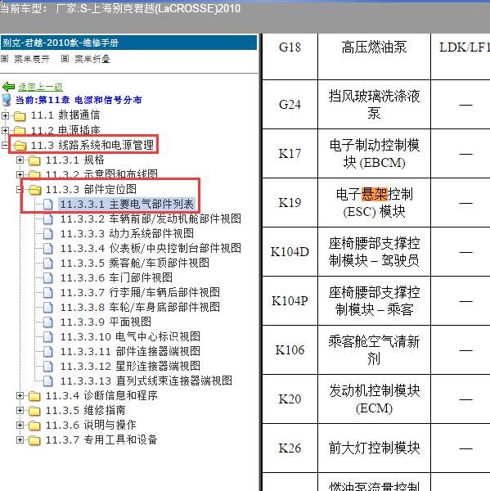Expand the 11.3.6 说明与操作 node
490x491 pixels.
[20, 426]
